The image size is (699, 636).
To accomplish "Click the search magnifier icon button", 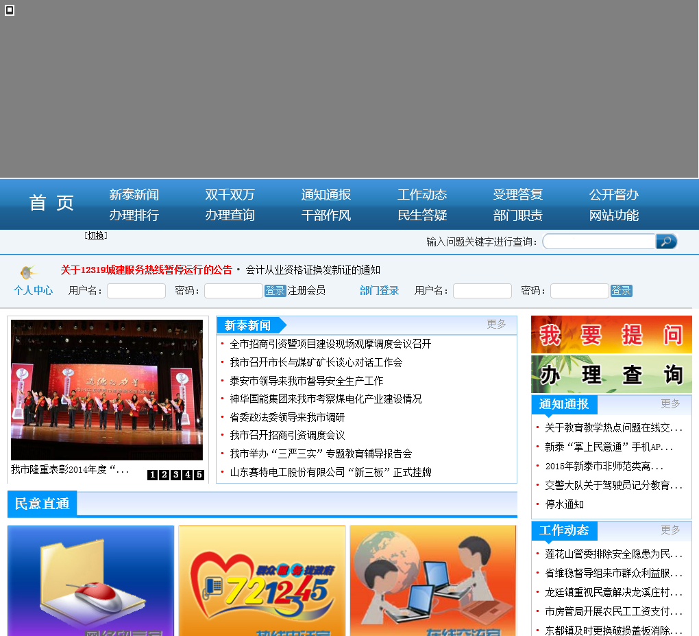I will click(x=667, y=242).
